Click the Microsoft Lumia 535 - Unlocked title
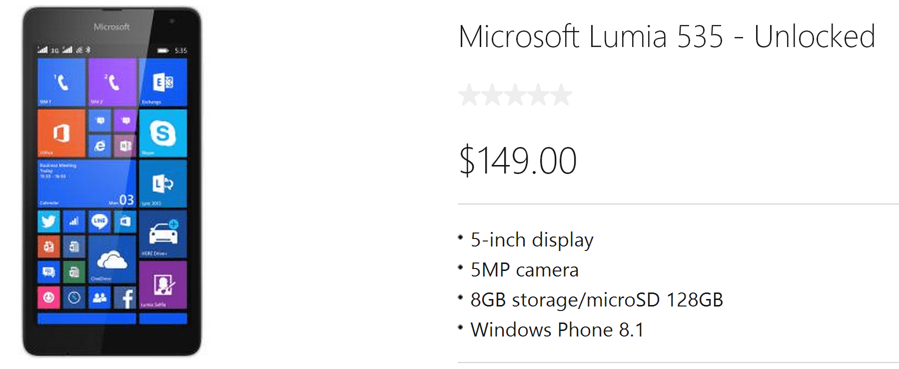899x369 pixels. [667, 36]
